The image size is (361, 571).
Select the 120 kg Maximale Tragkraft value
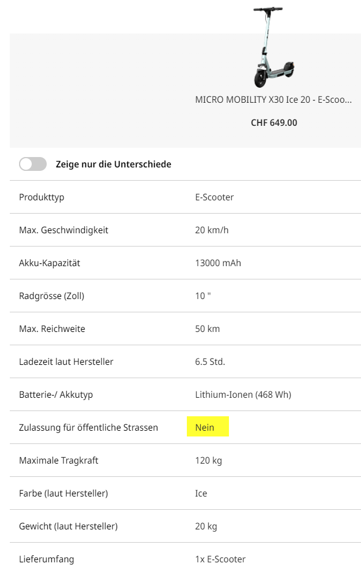click(x=208, y=460)
